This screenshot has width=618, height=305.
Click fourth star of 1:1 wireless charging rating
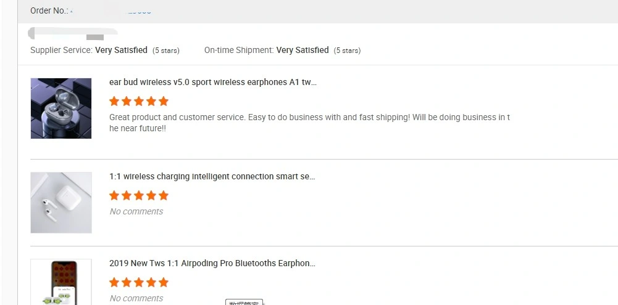click(151, 195)
